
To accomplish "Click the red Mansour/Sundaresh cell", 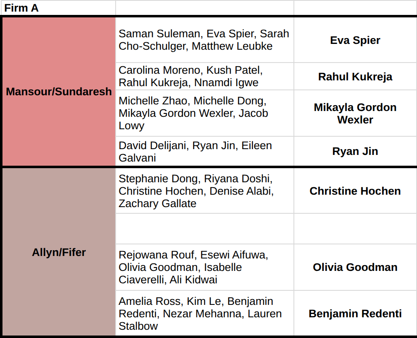I will (59, 92).
